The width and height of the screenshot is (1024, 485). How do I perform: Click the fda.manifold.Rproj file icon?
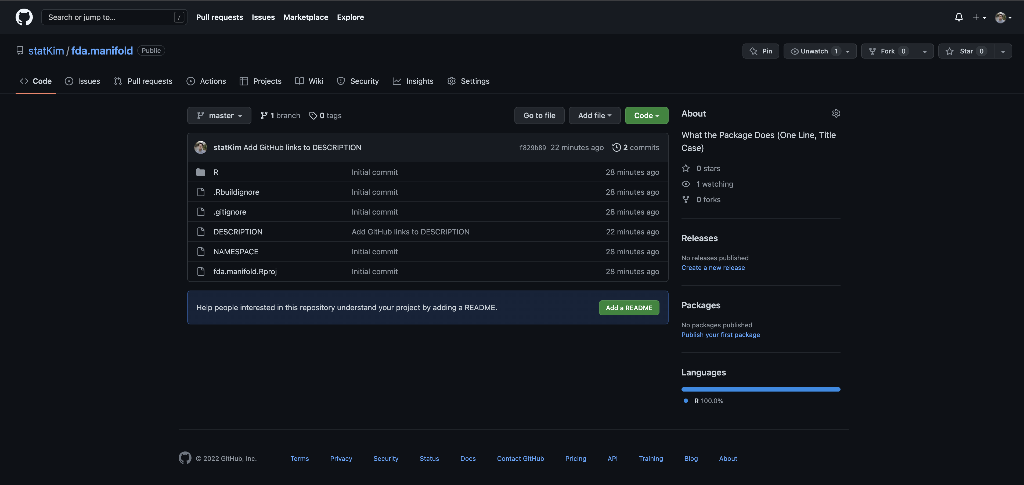[201, 272]
